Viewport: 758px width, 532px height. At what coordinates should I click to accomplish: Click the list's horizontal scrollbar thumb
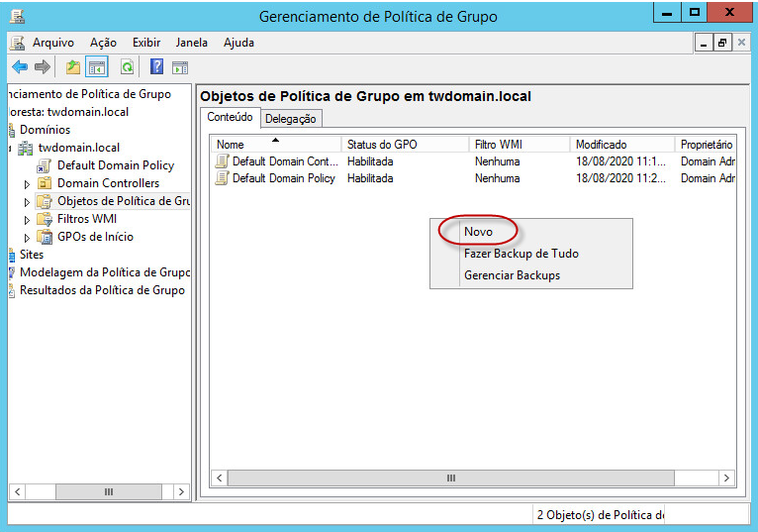[450, 478]
